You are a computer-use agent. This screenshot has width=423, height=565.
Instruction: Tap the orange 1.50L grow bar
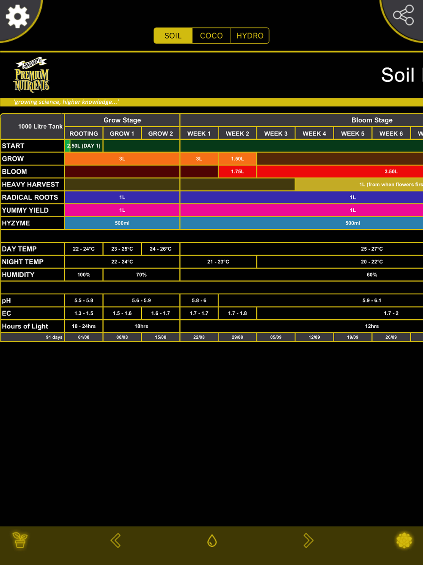coord(238,159)
